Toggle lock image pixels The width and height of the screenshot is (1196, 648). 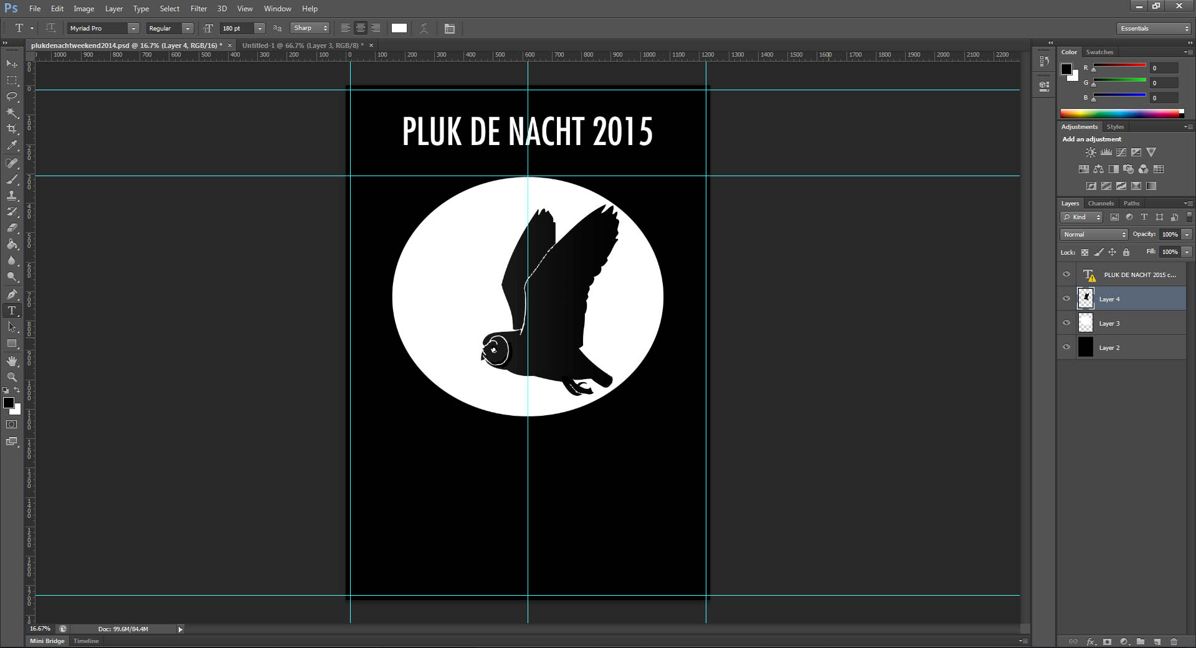point(1098,252)
